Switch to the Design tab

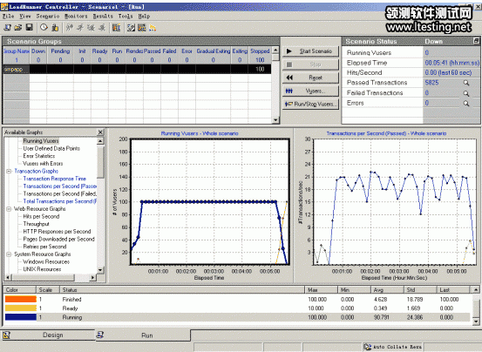(x=49, y=335)
